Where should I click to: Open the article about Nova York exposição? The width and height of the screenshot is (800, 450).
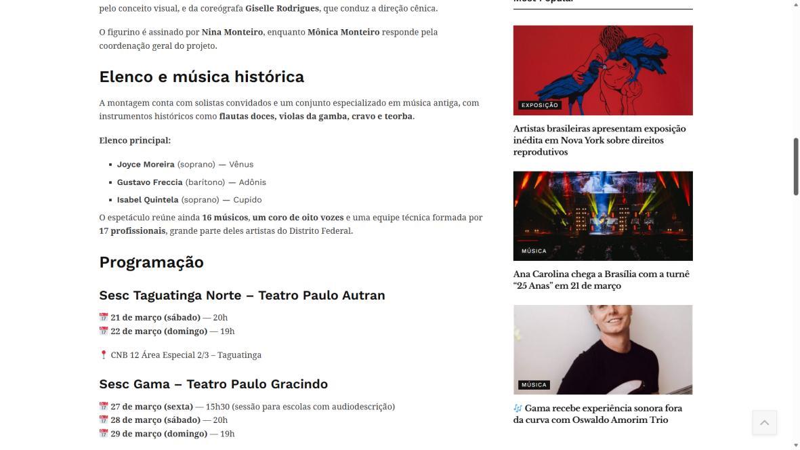(599, 140)
